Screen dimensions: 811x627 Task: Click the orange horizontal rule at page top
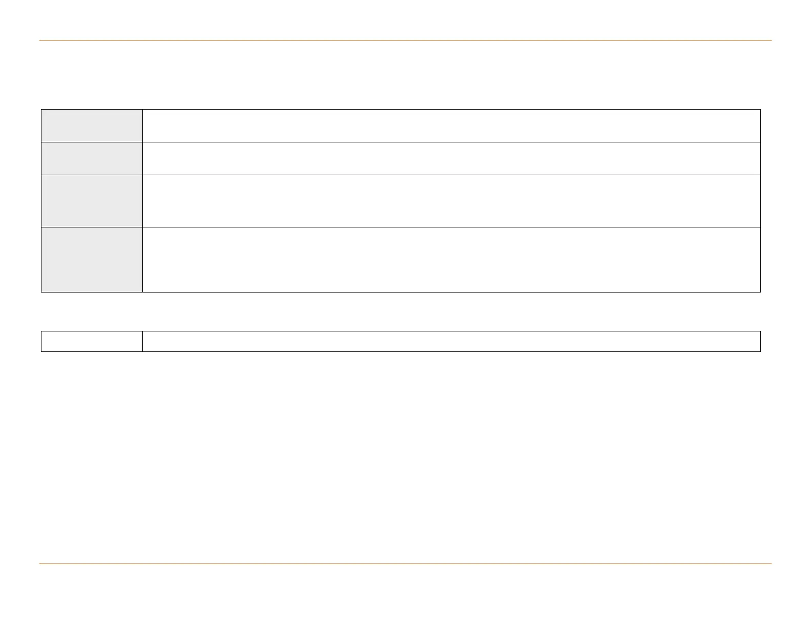(x=405, y=40)
